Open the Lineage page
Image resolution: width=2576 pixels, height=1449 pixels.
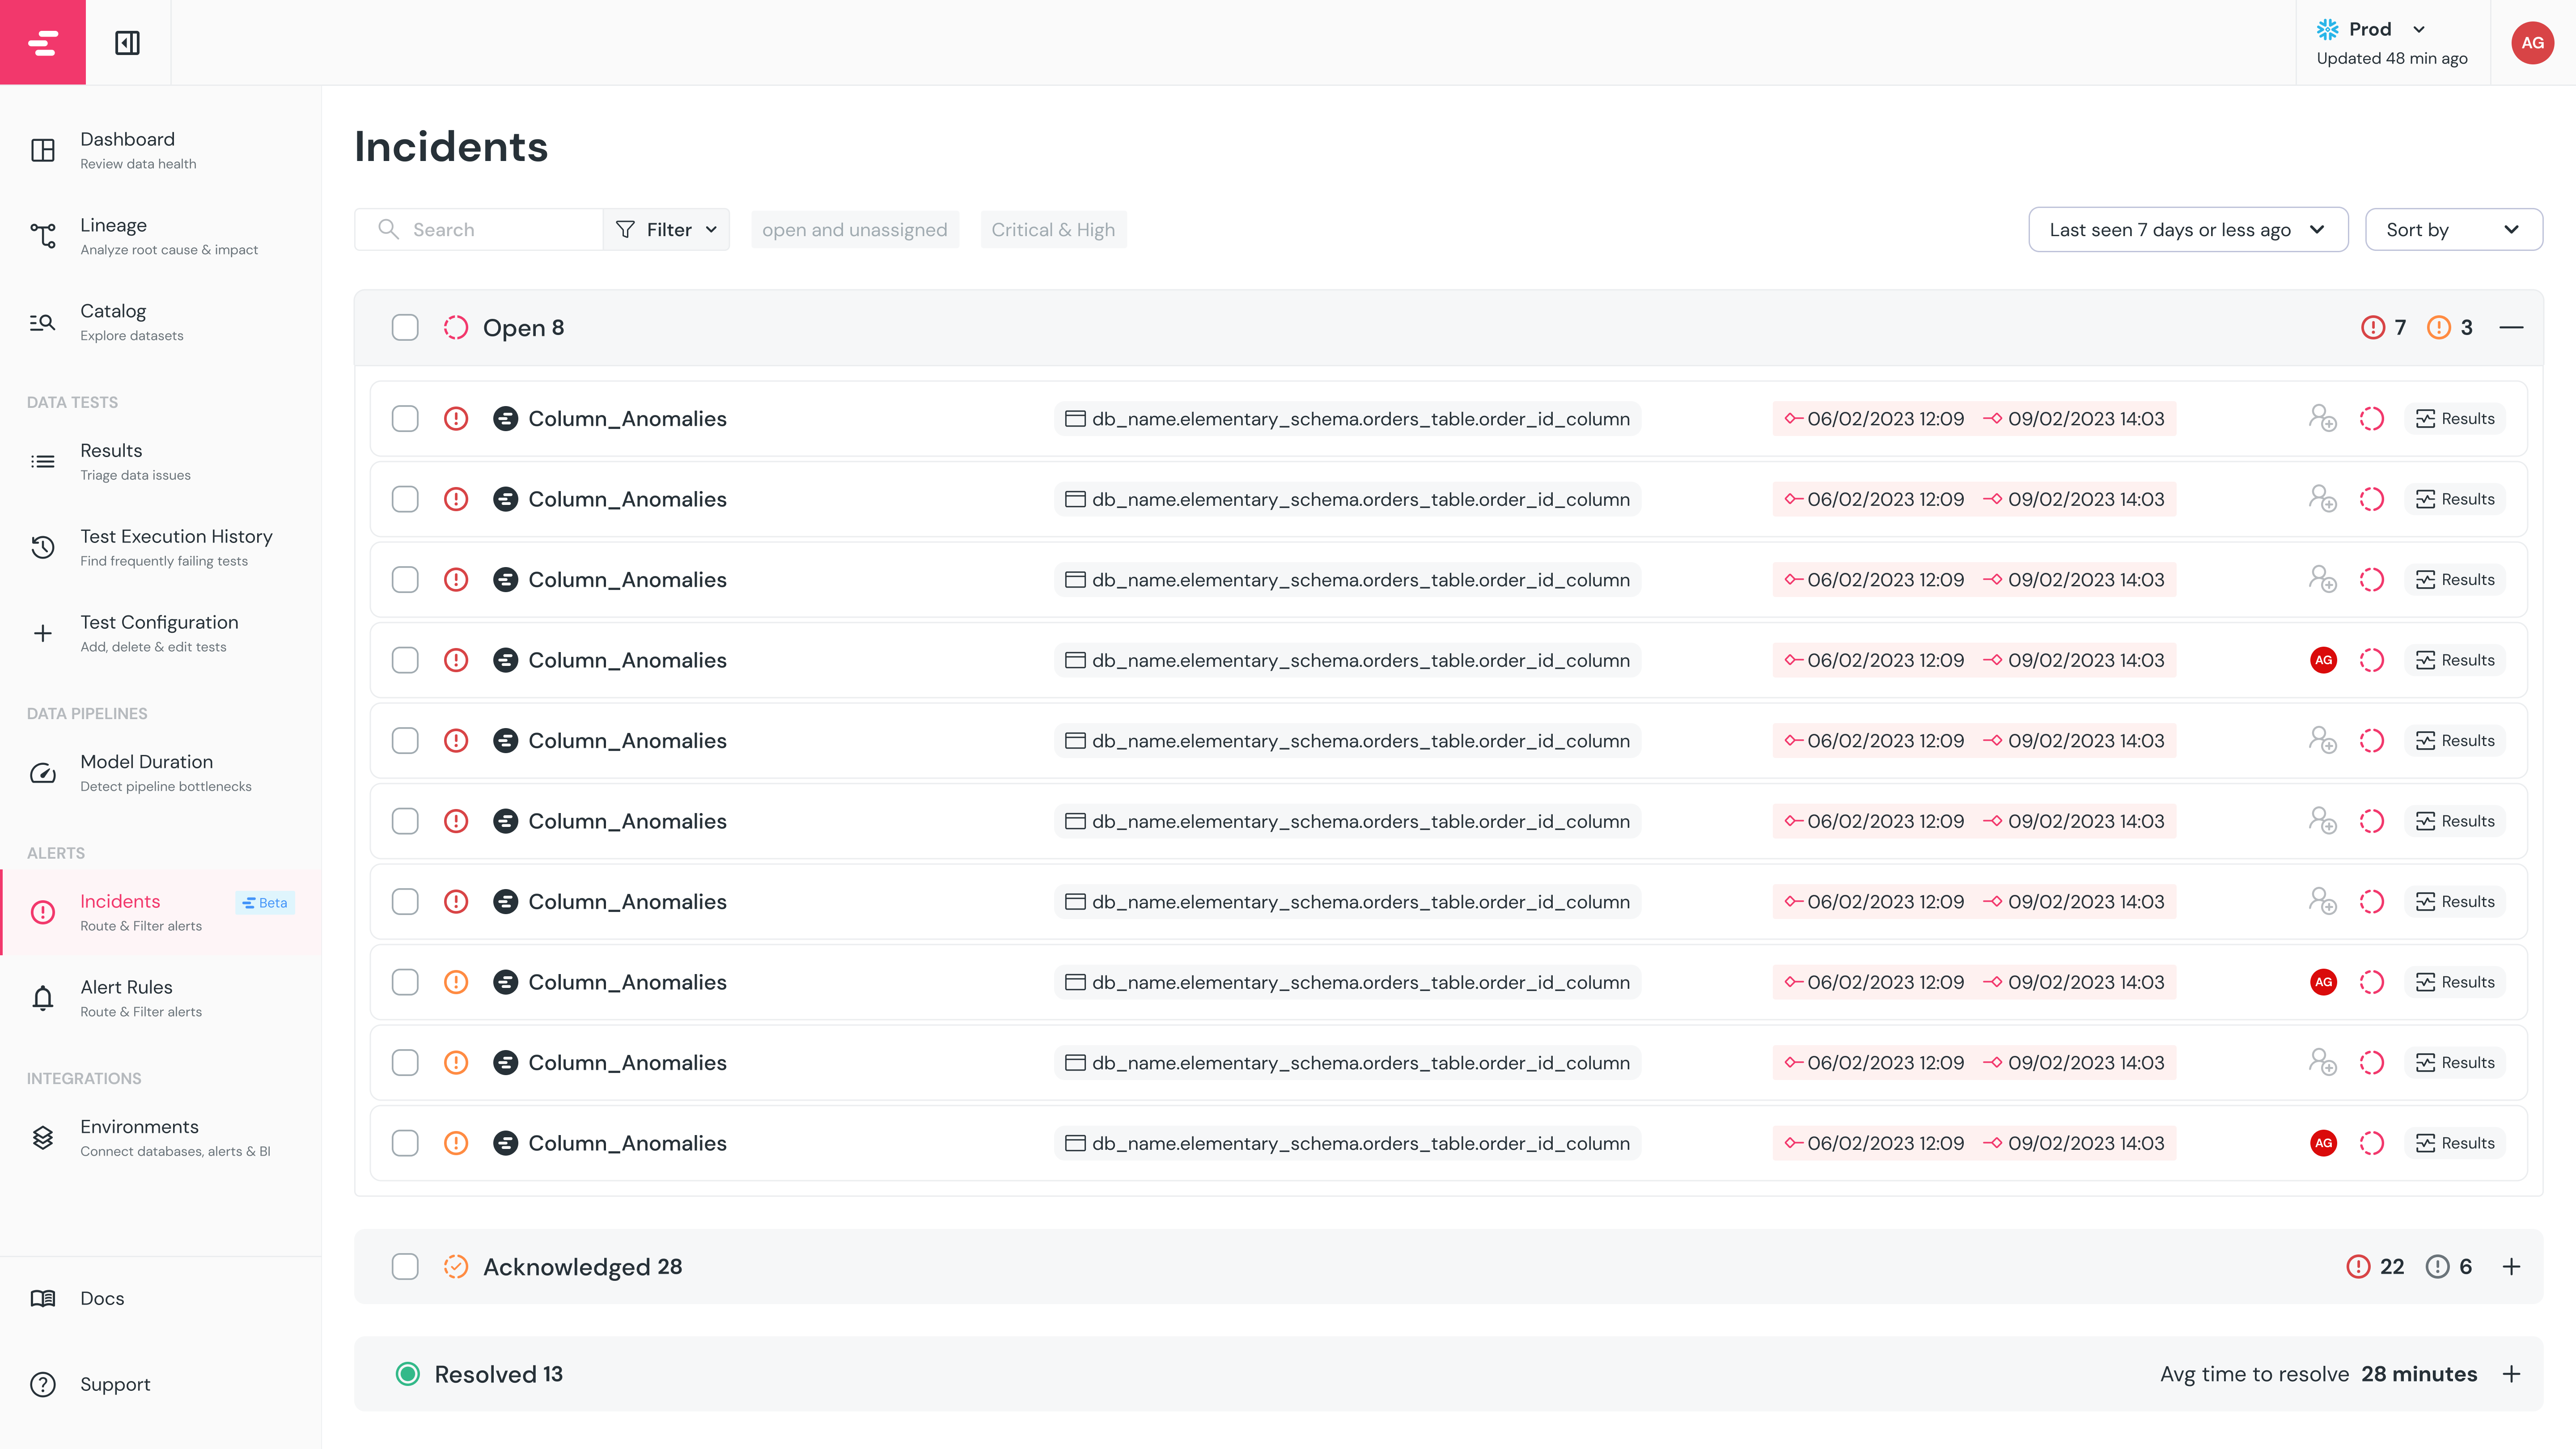[161, 236]
